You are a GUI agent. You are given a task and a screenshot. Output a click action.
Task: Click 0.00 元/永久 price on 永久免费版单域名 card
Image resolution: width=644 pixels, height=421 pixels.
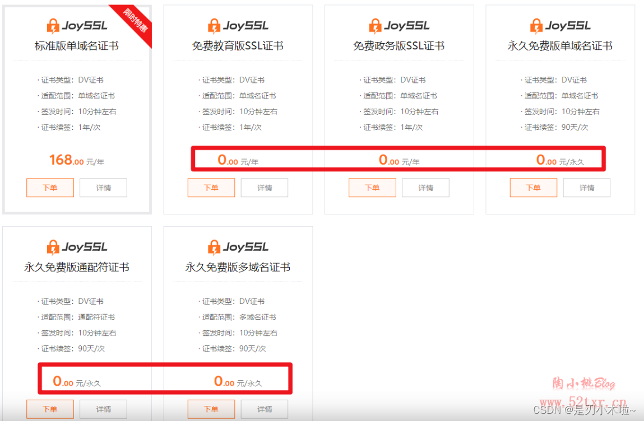560,160
